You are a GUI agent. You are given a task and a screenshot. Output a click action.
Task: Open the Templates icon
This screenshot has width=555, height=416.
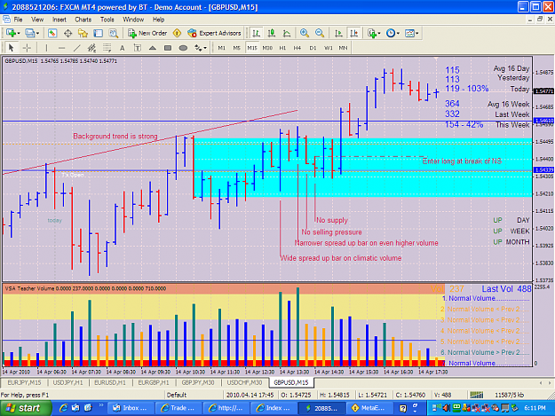pyautogui.click(x=409, y=33)
